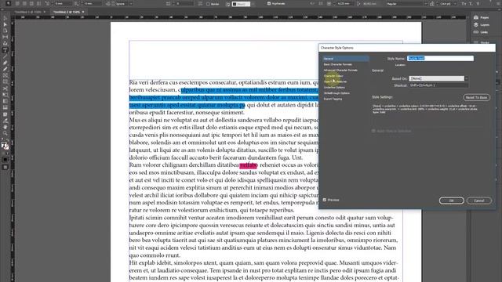
Task: Select the Pen tool
Action: point(5,63)
